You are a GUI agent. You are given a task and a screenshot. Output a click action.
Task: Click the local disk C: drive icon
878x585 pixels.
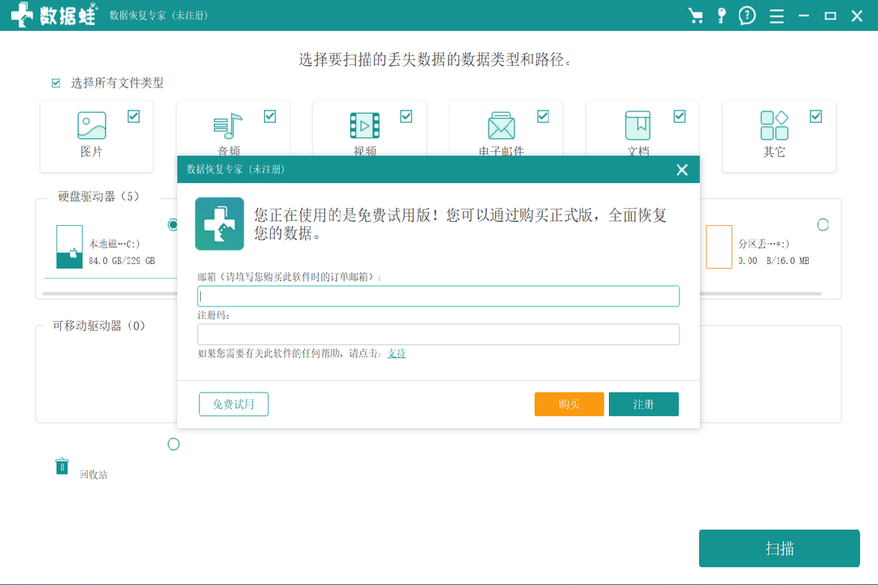[69, 247]
